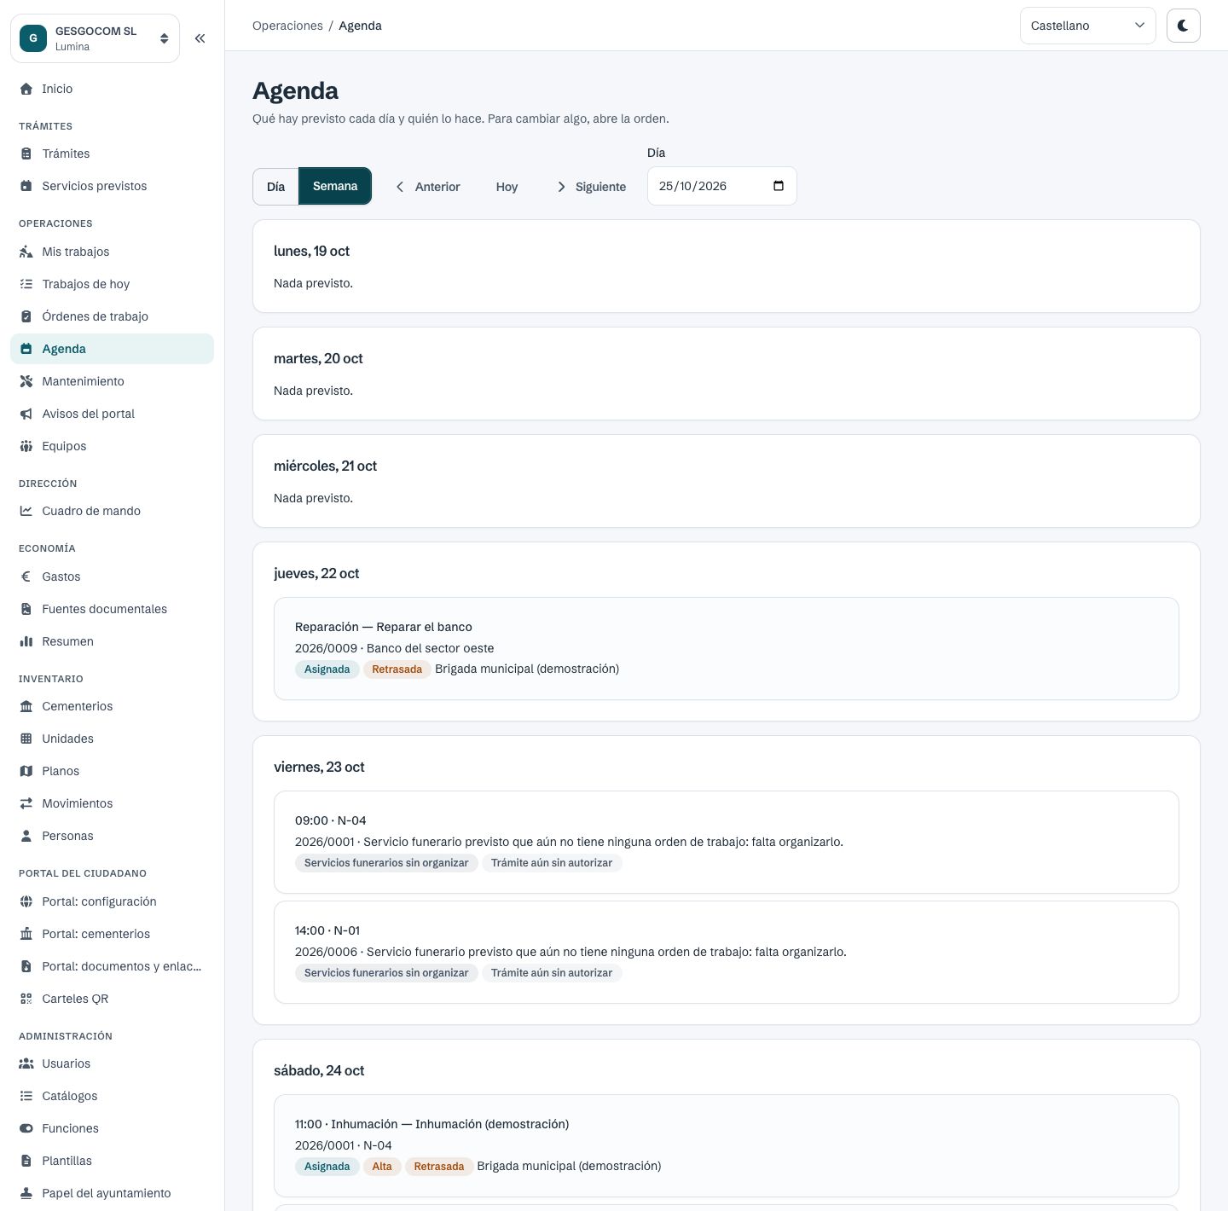Open Avisos del portal megaphone icon
Image resolution: width=1228 pixels, height=1211 pixels.
click(26, 414)
